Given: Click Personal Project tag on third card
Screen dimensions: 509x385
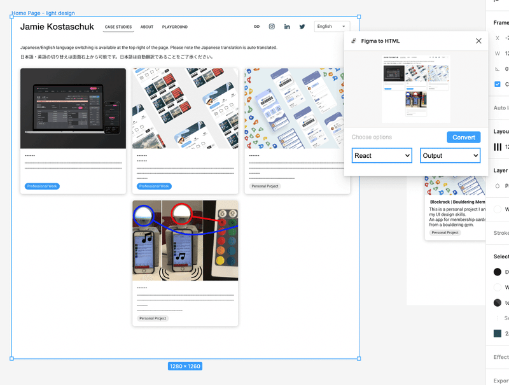Looking at the screenshot, I should point(265,186).
